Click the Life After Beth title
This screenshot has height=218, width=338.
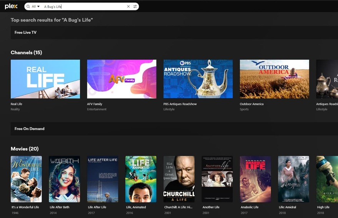[x=60, y=207]
